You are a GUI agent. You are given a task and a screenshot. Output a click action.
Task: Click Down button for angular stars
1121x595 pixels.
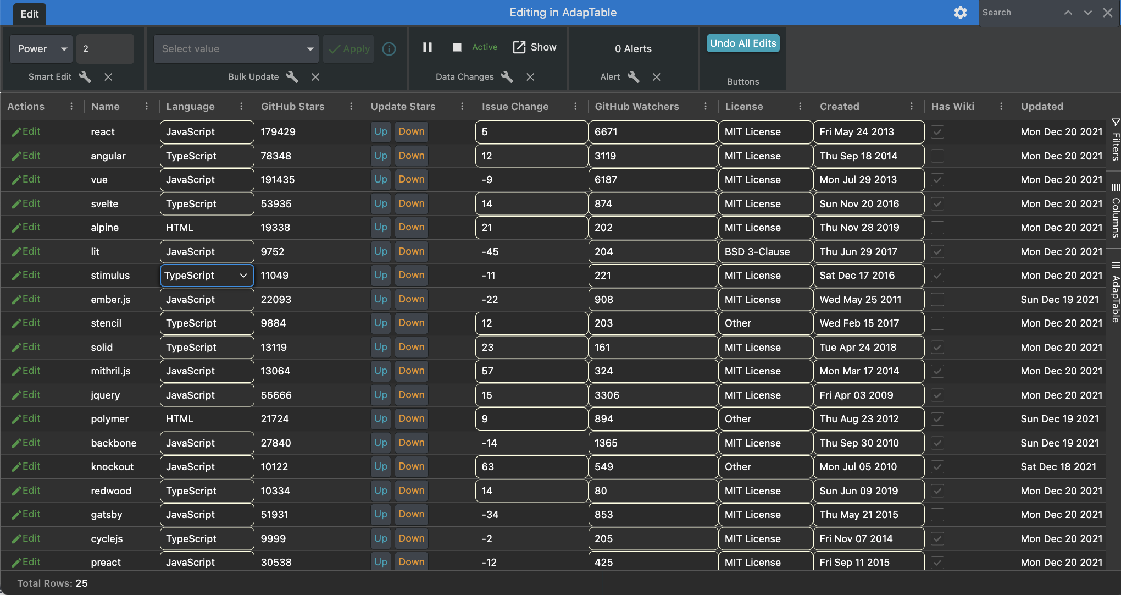412,156
